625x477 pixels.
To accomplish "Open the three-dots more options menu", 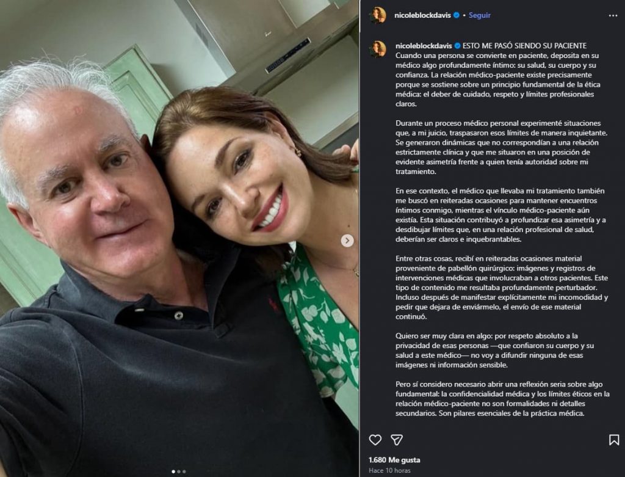I will (613, 15).
